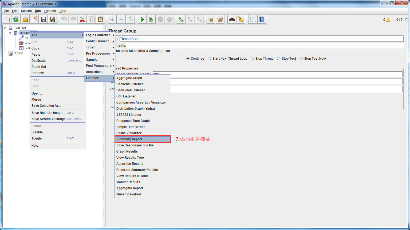The image size is (410, 230).
Task: Start test without pauses icon
Action: click(x=151, y=19)
